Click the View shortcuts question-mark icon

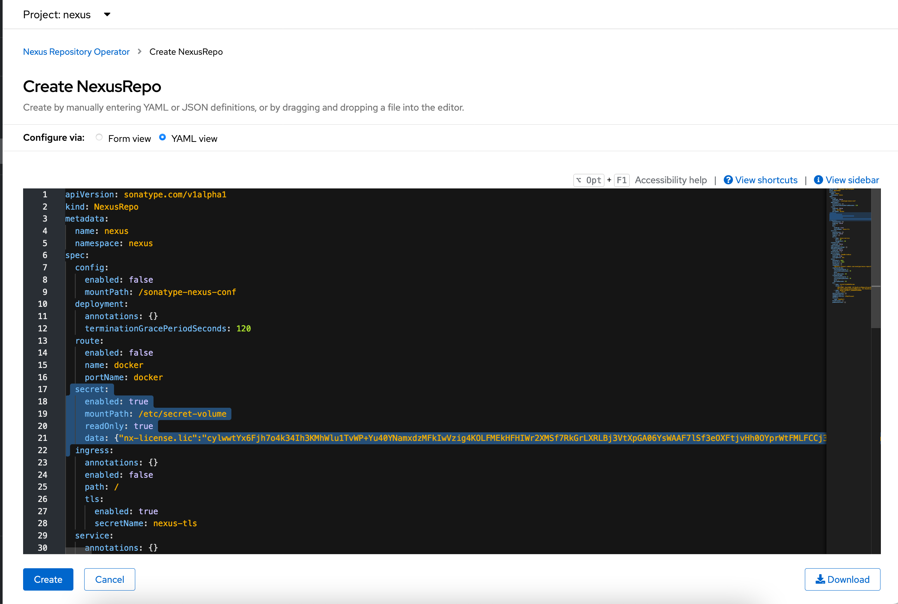[728, 180]
